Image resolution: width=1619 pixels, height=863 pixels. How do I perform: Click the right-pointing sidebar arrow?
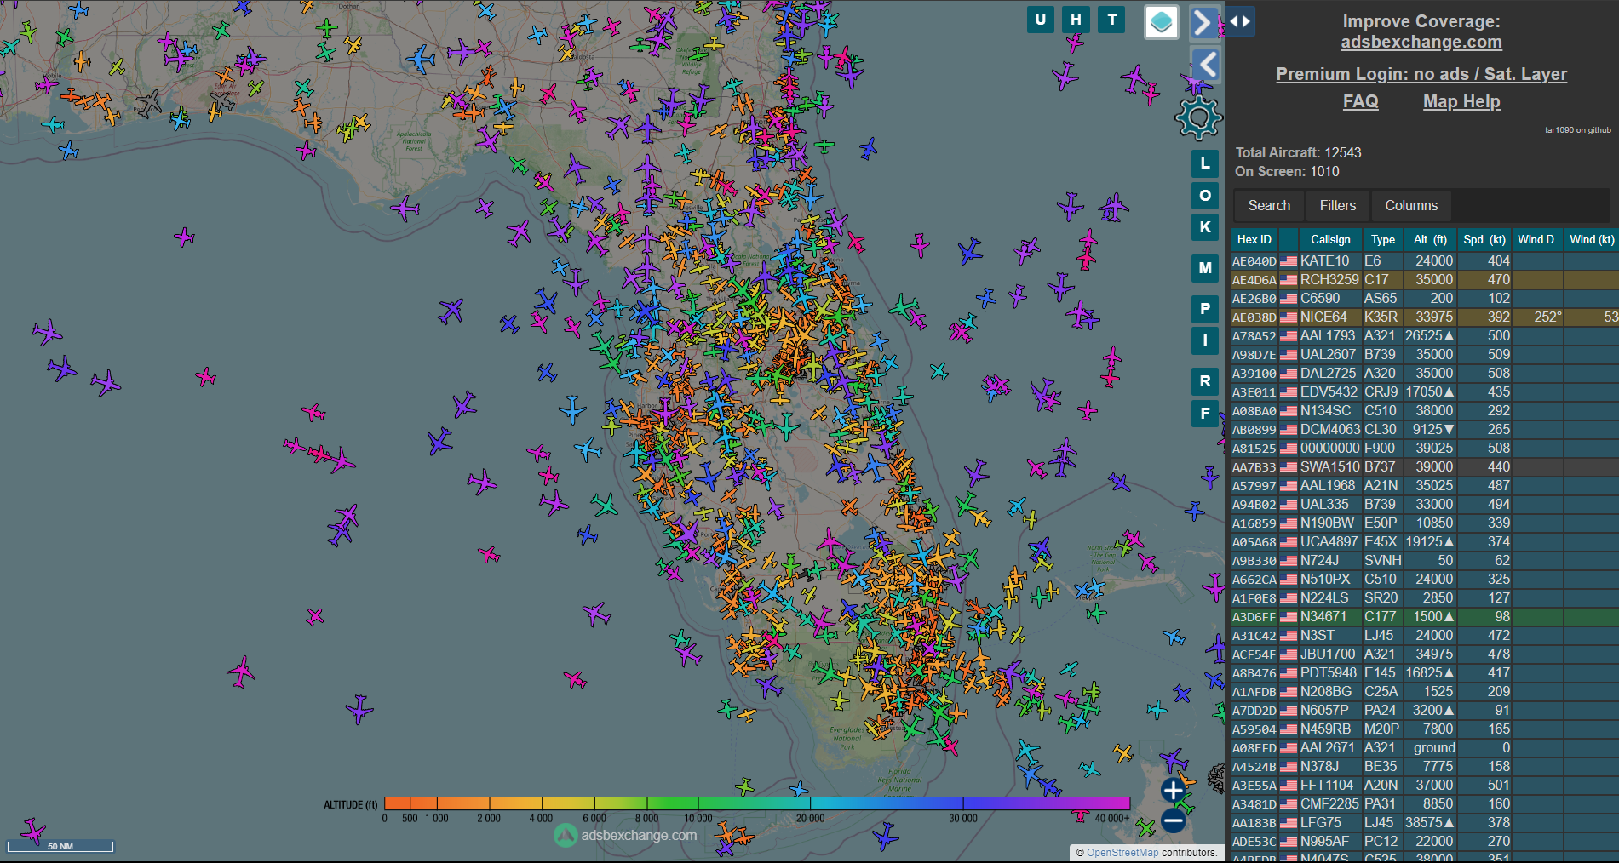pos(1203,22)
